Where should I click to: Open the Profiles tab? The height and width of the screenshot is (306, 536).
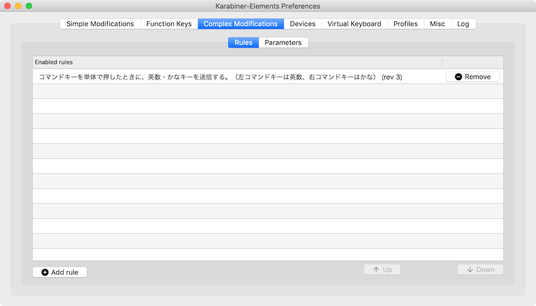click(x=405, y=24)
